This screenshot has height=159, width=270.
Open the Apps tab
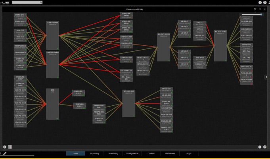pyautogui.click(x=189, y=153)
